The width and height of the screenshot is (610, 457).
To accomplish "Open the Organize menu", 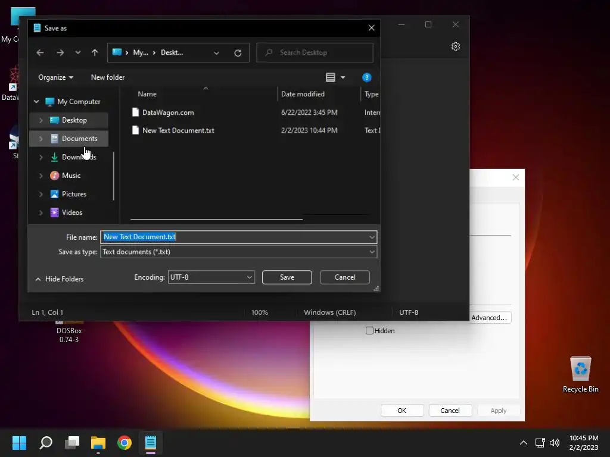I will coord(55,77).
